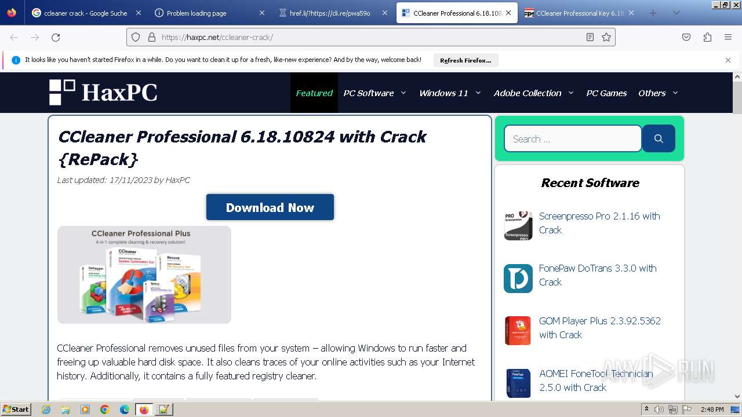The width and height of the screenshot is (742, 417).
Task: Open GOM Player Plus 2.3.92.5362 link
Action: tap(600, 328)
